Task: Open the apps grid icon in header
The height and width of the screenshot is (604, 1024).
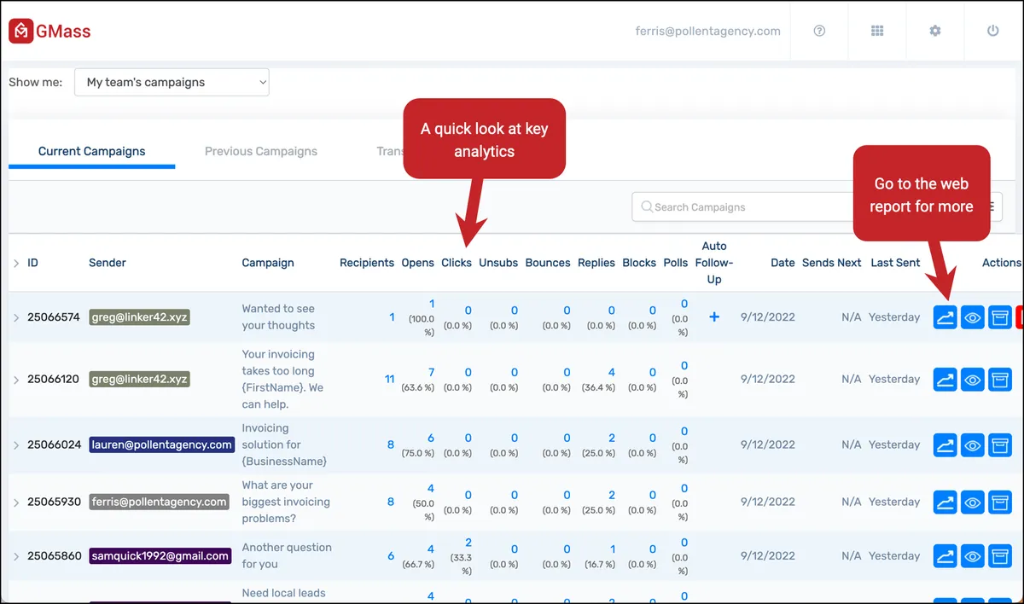Action: point(877,31)
